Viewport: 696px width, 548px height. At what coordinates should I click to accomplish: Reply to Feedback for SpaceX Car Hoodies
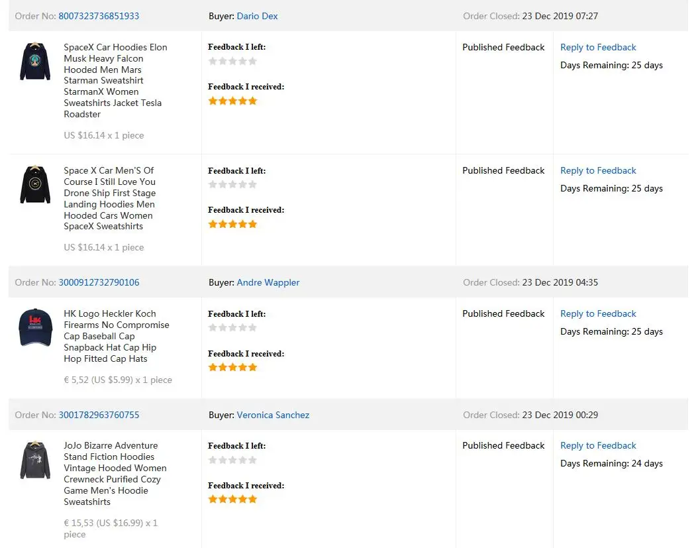pos(598,47)
